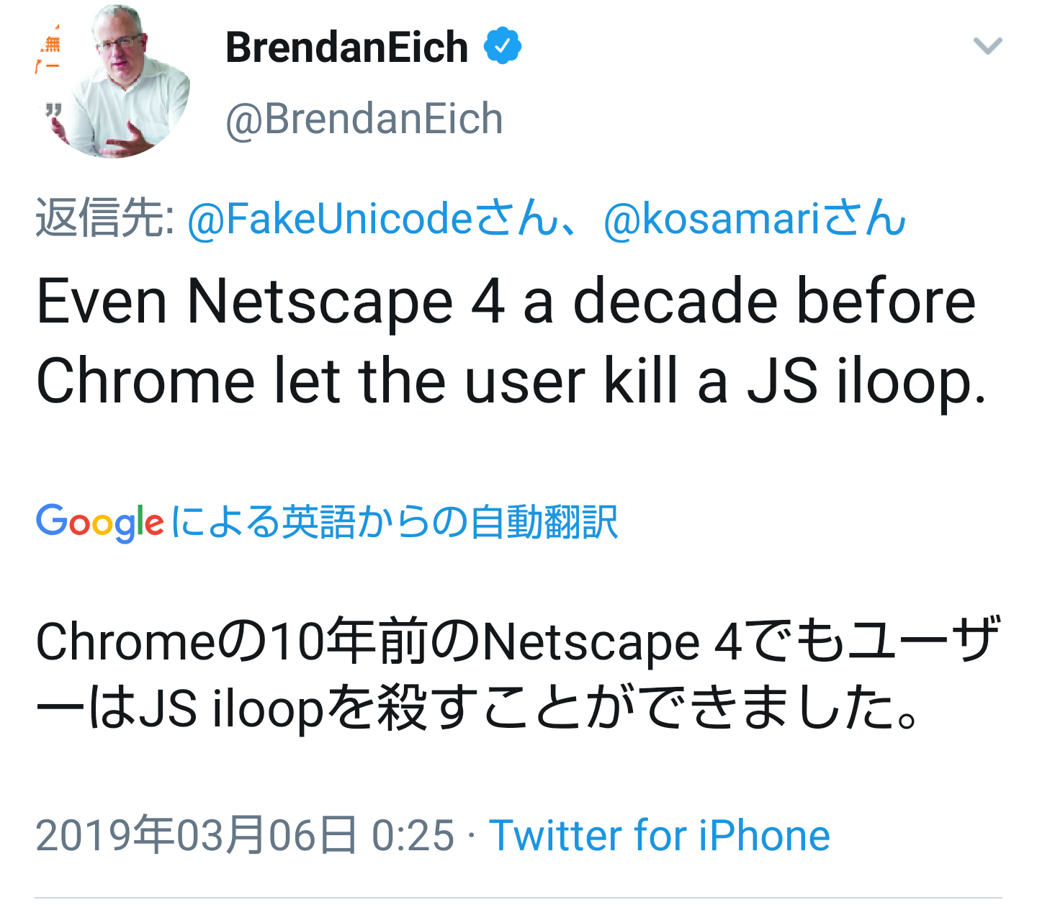Screen dimensions: 1037x905
Task: Open the @FakeUnicode mention
Action: [329, 218]
